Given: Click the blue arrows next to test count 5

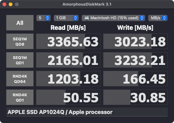Looking at the screenshot, I should point(48,18).
